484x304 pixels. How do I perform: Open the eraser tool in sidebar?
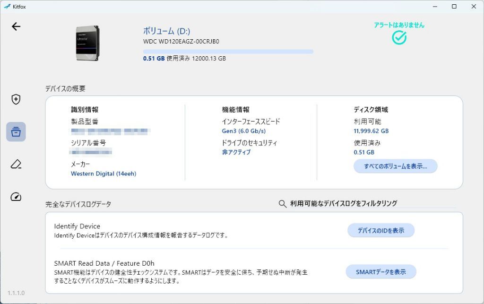[16, 164]
